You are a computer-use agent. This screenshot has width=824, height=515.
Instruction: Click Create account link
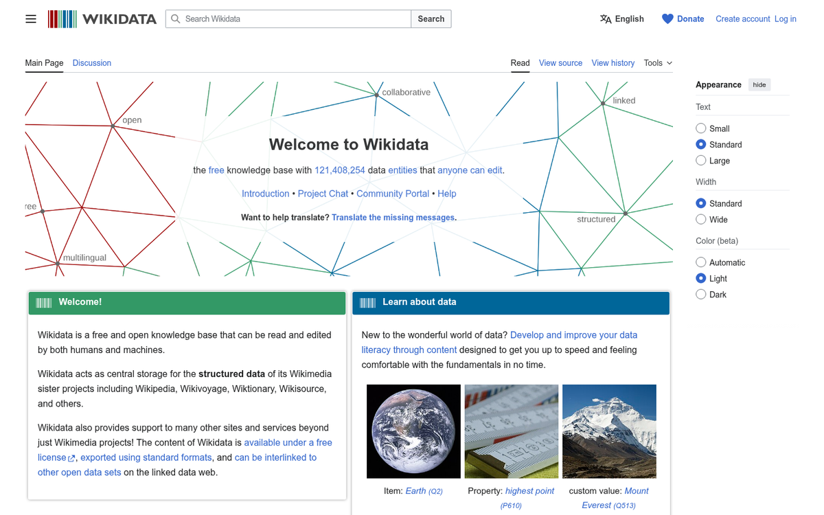pos(743,19)
